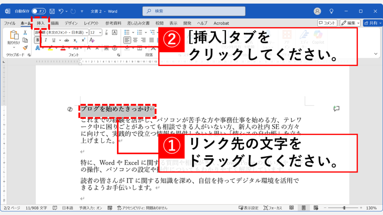Justify the paragraph text
The height and width of the screenshot is (215, 383).
pos(152,40)
